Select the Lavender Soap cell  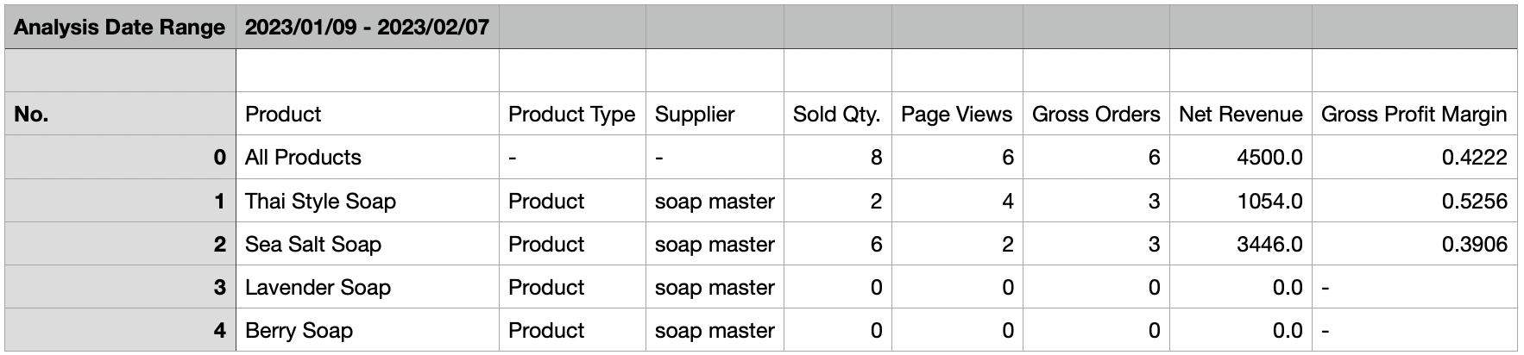(x=368, y=287)
